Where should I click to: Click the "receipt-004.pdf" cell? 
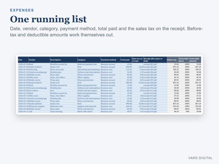pos(155,72)
